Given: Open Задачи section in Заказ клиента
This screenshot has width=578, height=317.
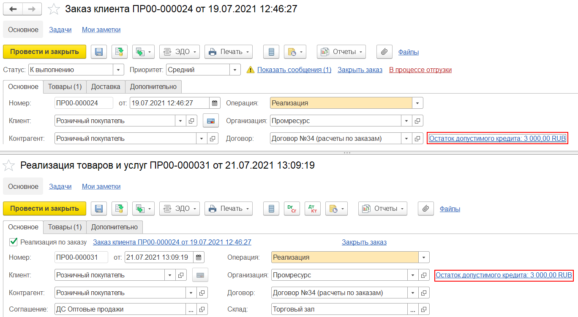Looking at the screenshot, I should [x=60, y=30].
